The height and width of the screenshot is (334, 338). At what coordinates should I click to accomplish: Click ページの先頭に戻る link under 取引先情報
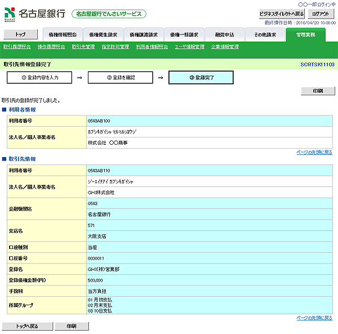pos(314,318)
